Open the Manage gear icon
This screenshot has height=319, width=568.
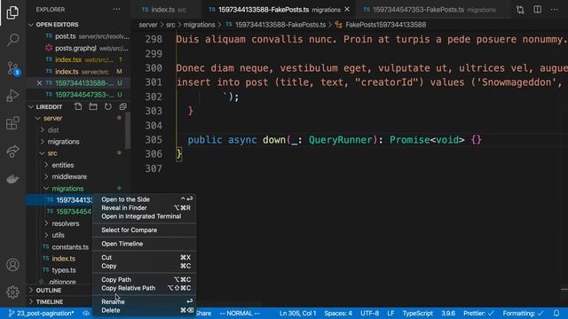tap(12, 292)
